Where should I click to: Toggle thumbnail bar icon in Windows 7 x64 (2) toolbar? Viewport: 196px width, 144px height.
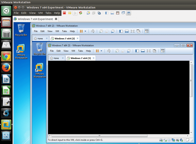[127, 31]
